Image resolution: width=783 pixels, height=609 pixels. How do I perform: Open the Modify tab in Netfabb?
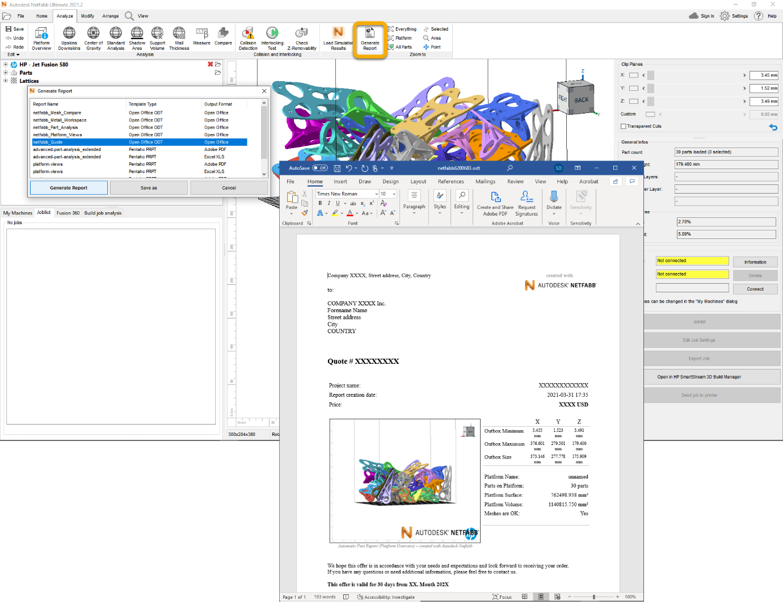point(87,16)
